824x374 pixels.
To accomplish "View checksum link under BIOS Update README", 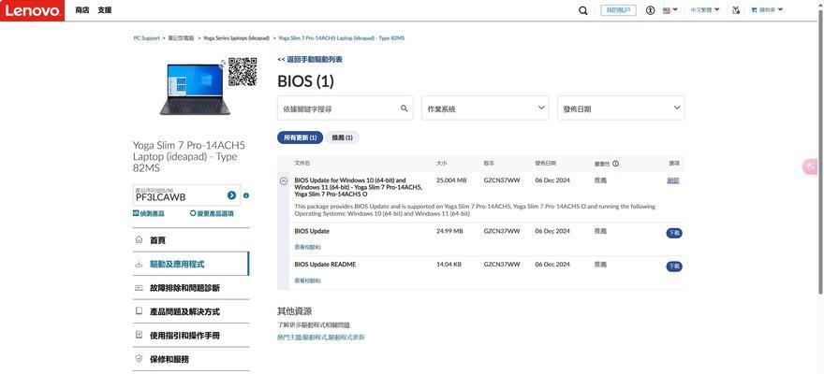I will (307, 280).
